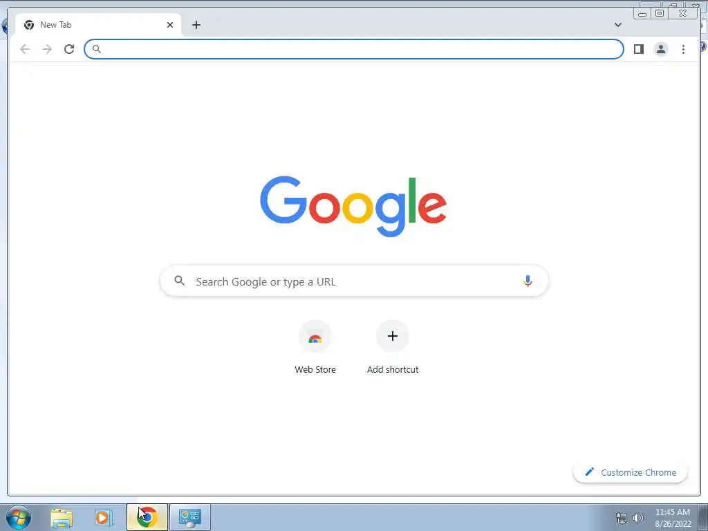Minimize the Chrome window
Viewport: 708px width, 531px height.
642,14
